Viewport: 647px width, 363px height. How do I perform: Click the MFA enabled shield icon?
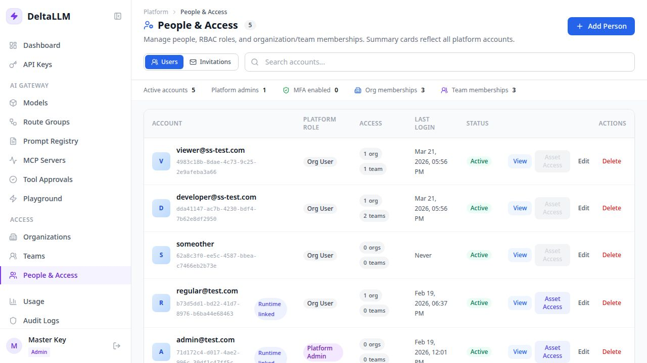286,90
